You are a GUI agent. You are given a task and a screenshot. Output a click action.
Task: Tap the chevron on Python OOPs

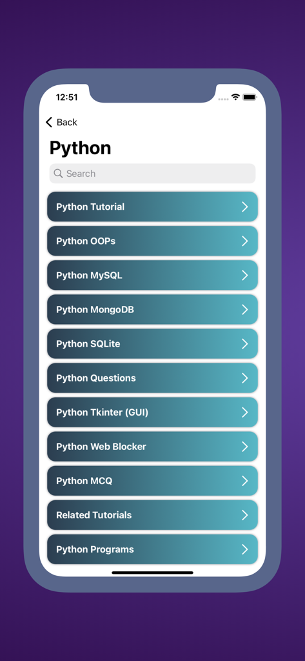[x=245, y=241]
